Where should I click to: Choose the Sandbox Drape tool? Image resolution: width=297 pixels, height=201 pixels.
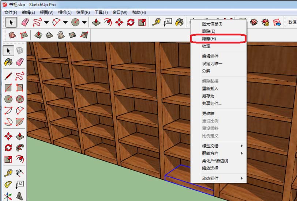coord(61,35)
